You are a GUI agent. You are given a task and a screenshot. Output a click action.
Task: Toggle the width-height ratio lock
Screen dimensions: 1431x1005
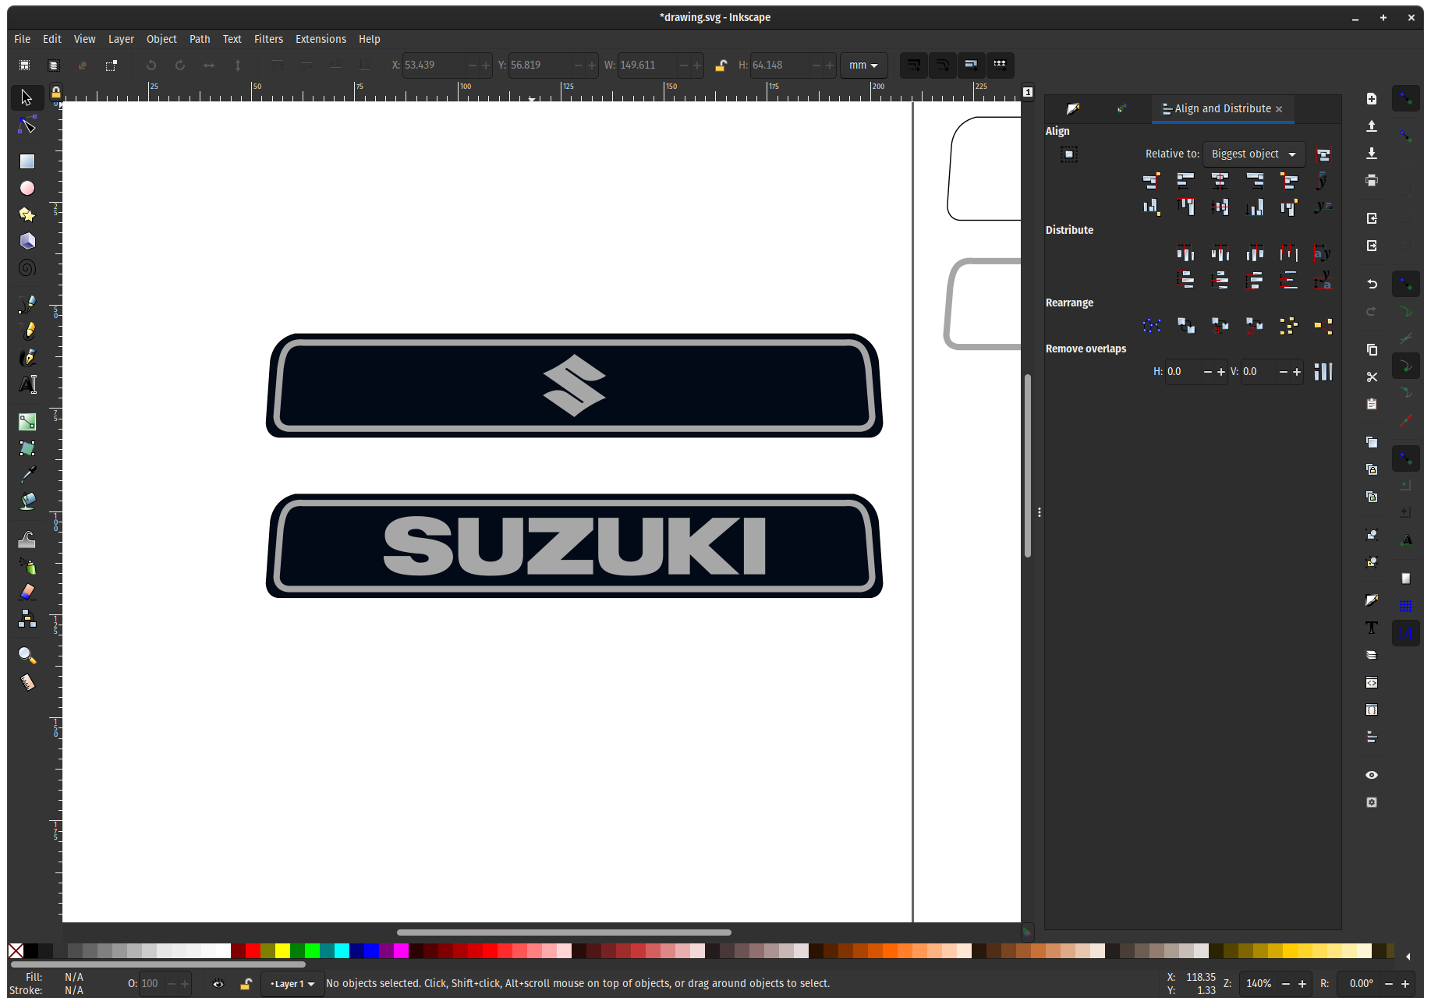pyautogui.click(x=721, y=65)
